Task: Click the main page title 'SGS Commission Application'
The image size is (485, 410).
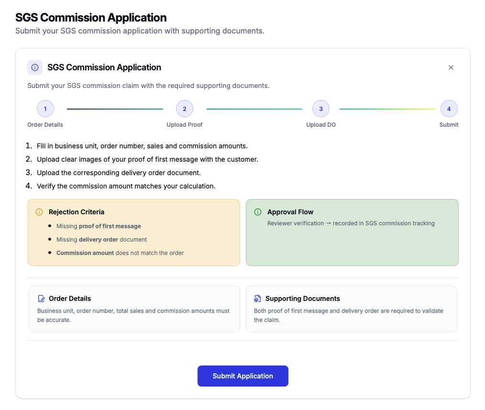Action: pos(91,18)
